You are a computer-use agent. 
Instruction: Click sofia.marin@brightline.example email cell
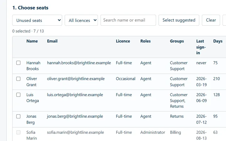75,132
